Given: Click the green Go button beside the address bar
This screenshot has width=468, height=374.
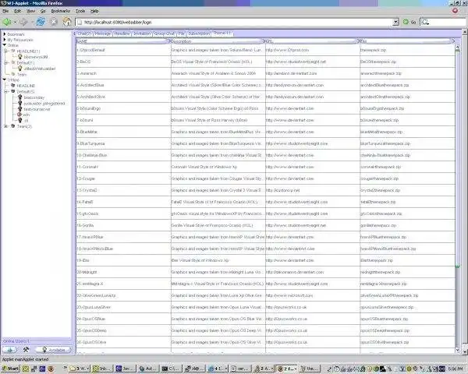Looking at the screenshot, I should tap(409, 22).
